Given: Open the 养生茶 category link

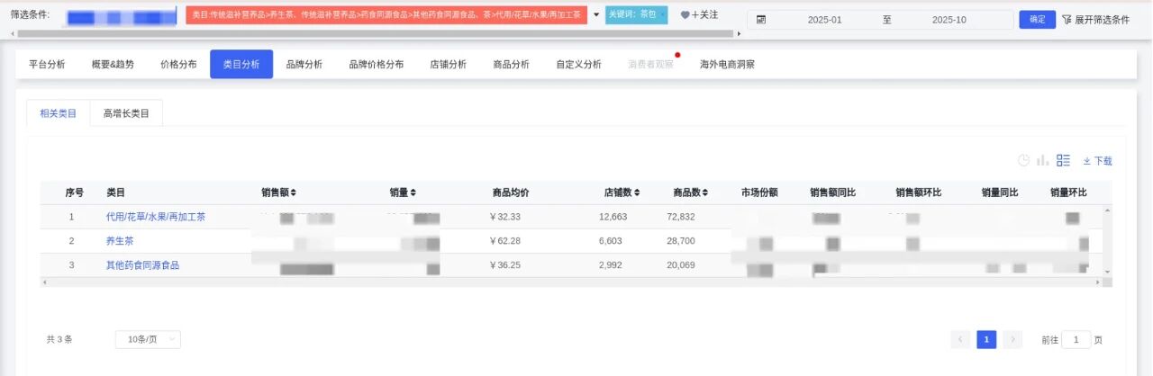Looking at the screenshot, I should point(120,241).
